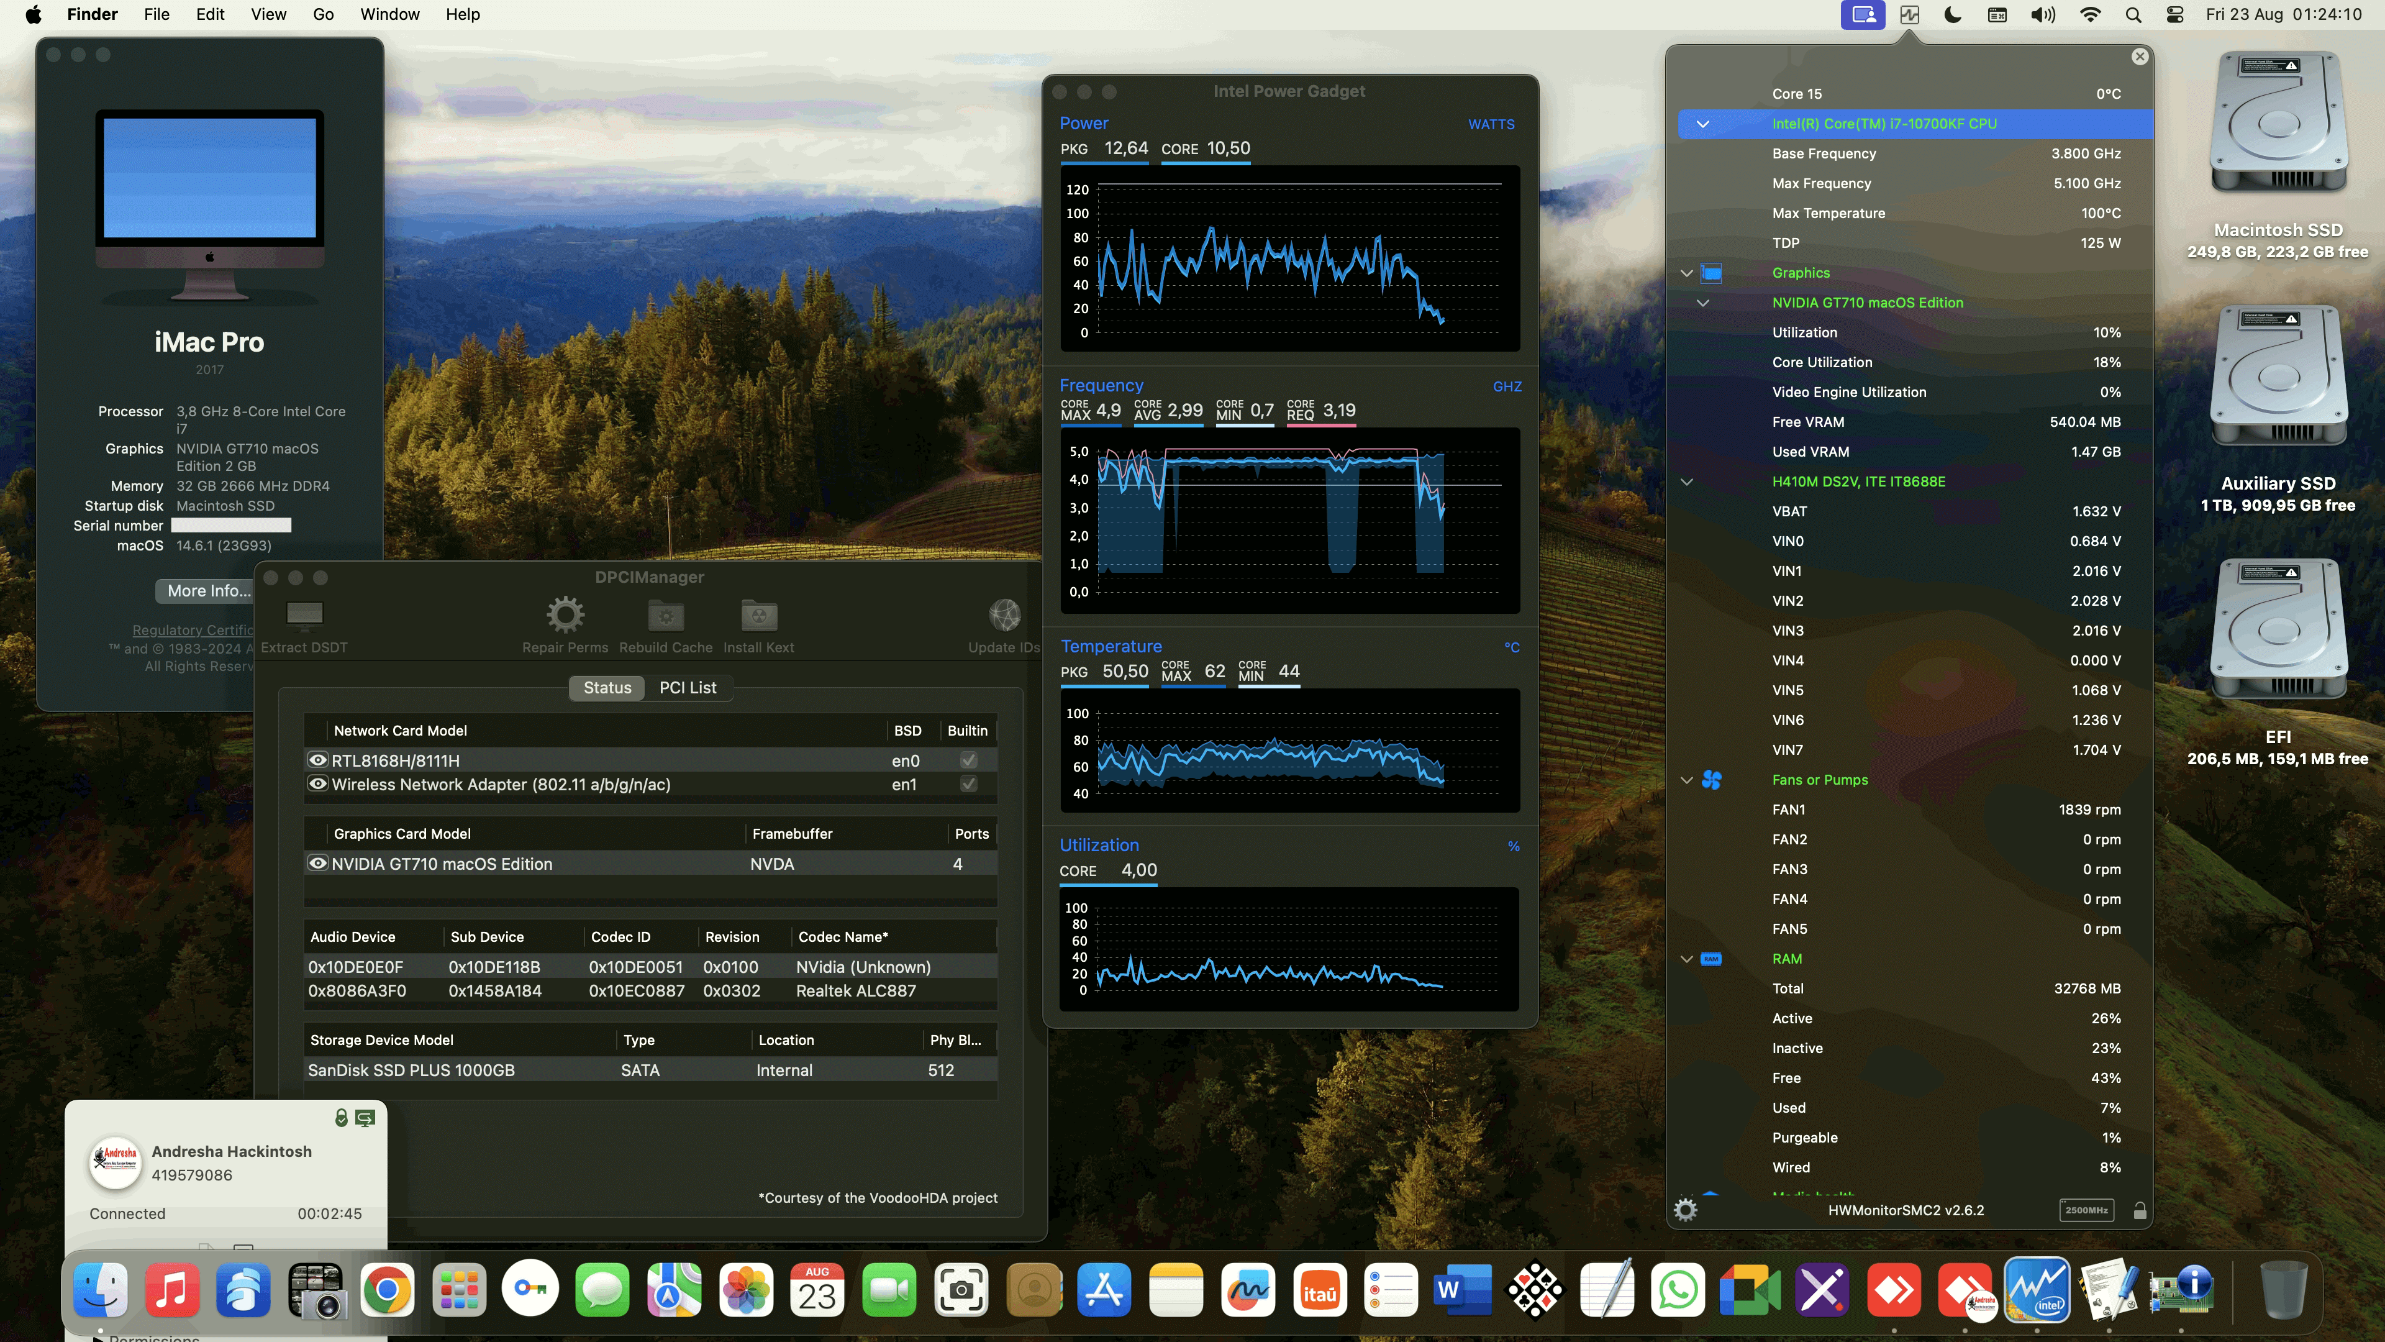Adjust the 2500MHz refresh interval control
The width and height of the screenshot is (2385, 1342).
coord(2087,1210)
